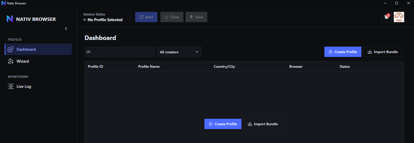Click the Save session button
The width and height of the screenshot is (414, 143).
pos(196,17)
